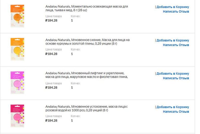The image size is (200, 134).
Task: Add the turmeric gold clay mask to cart
Action: click(173, 40)
